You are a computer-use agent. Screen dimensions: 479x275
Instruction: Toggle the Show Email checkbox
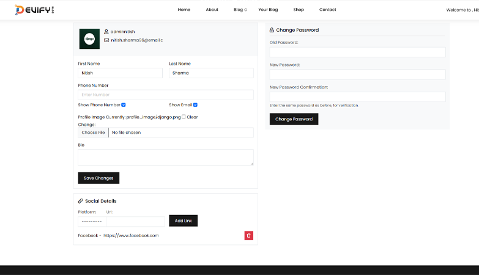pyautogui.click(x=195, y=105)
